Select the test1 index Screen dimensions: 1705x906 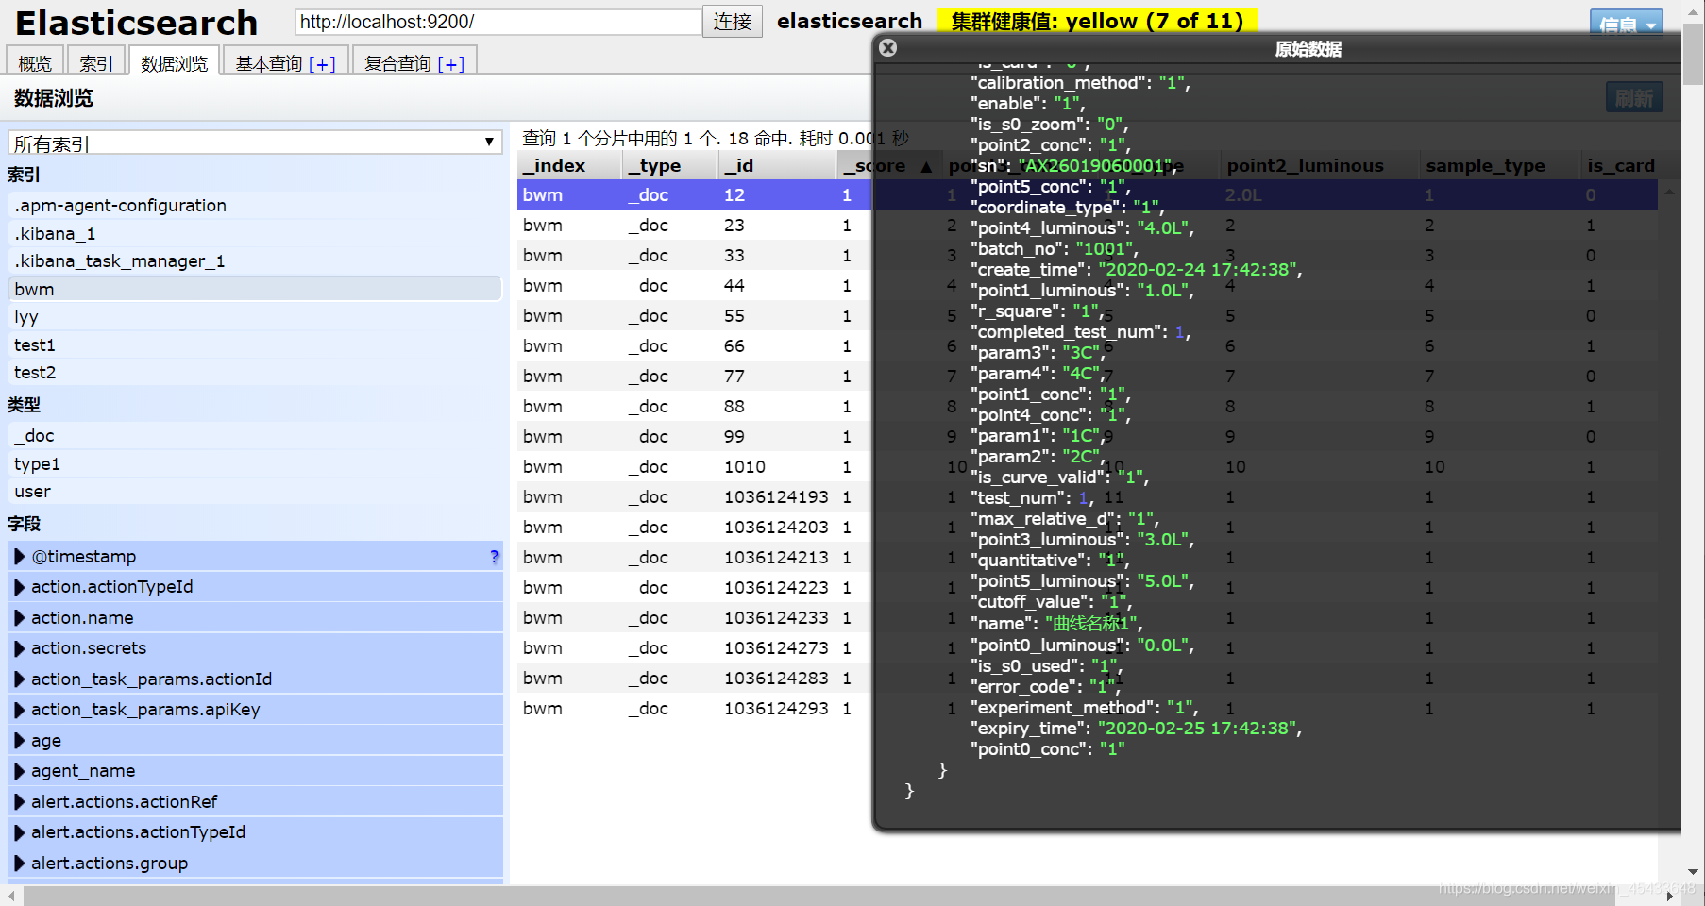click(255, 344)
